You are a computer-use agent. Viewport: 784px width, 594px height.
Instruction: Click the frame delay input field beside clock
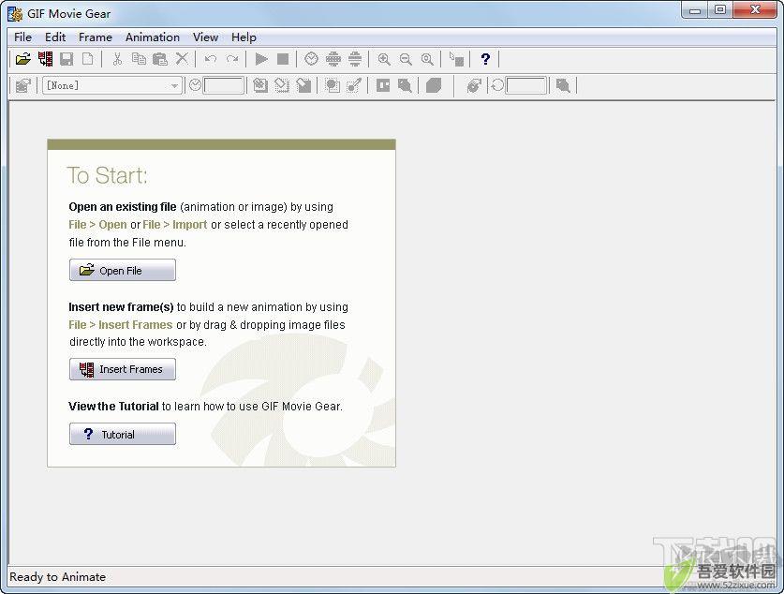224,85
